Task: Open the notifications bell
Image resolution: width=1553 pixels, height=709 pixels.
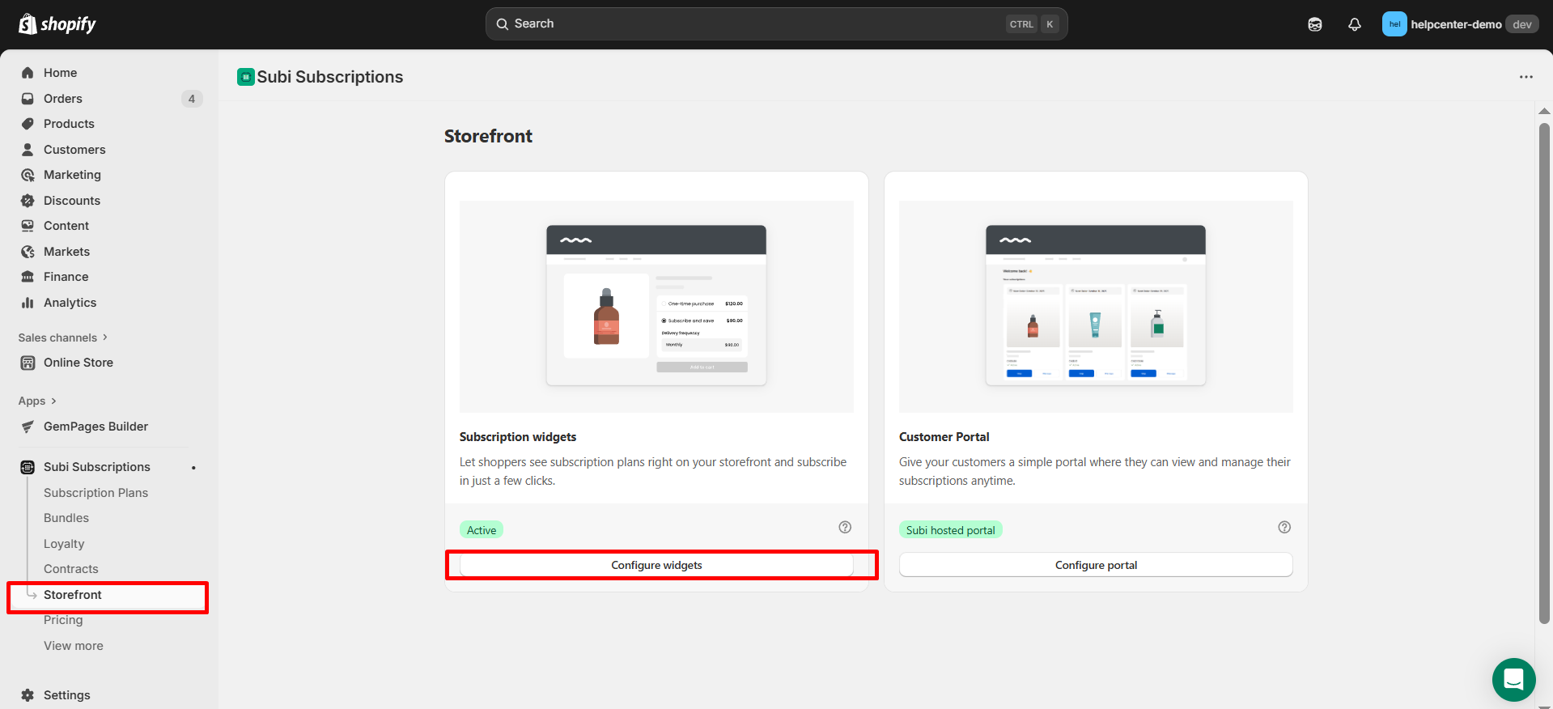Action: [1354, 24]
